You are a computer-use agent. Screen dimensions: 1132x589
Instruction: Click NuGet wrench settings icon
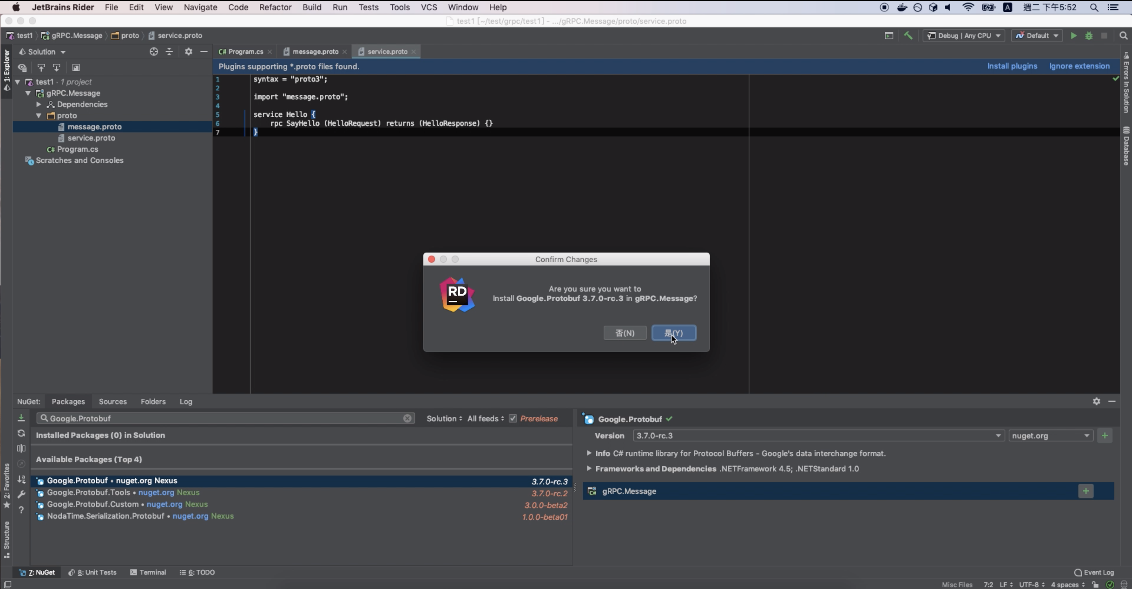coord(21,495)
